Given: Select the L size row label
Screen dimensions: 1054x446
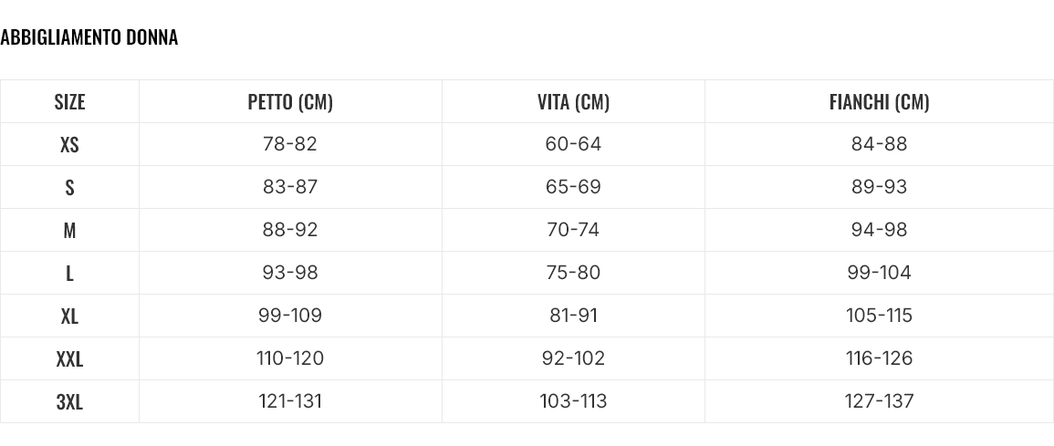Looking at the screenshot, I should (x=69, y=273).
